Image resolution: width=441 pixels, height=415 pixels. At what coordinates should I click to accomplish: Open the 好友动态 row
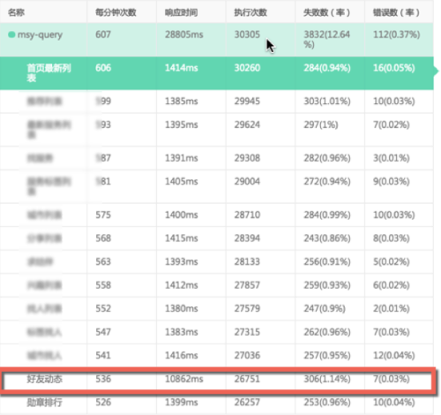click(217, 379)
